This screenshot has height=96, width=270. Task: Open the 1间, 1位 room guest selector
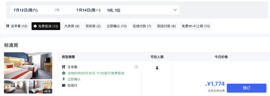[114, 10]
